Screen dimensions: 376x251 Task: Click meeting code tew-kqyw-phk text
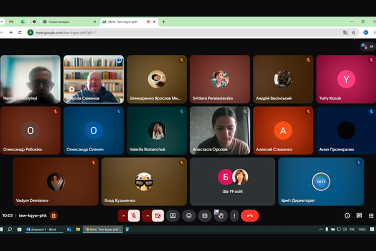[33, 215]
